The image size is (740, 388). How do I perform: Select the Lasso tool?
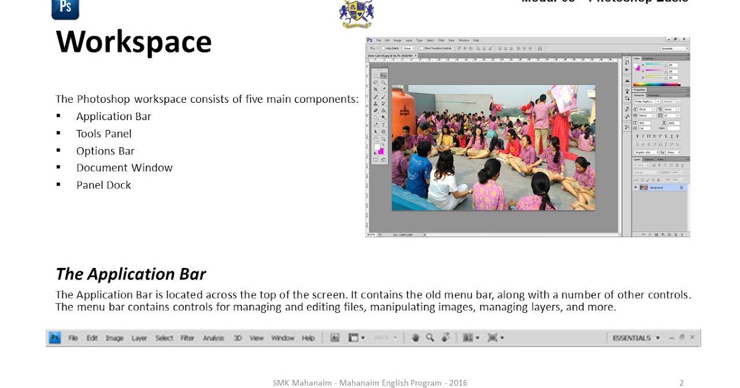click(x=376, y=83)
